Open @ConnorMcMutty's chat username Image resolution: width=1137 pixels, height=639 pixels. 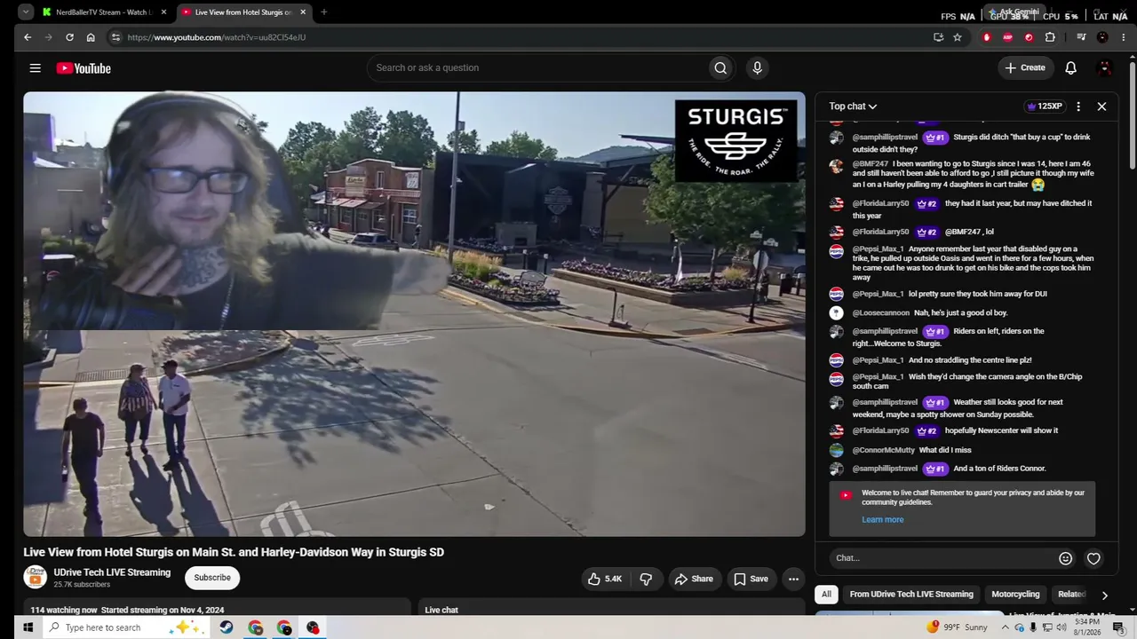tap(883, 451)
